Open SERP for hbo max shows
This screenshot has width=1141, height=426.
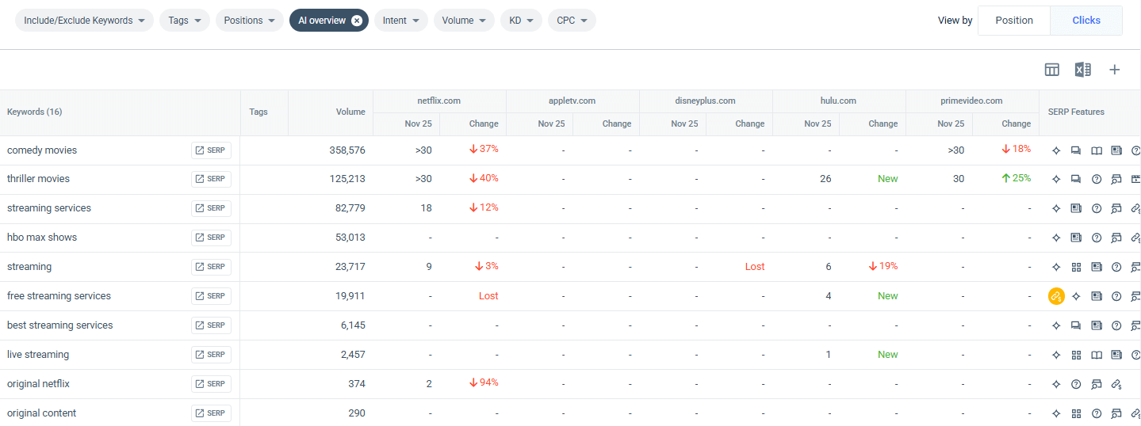click(211, 238)
